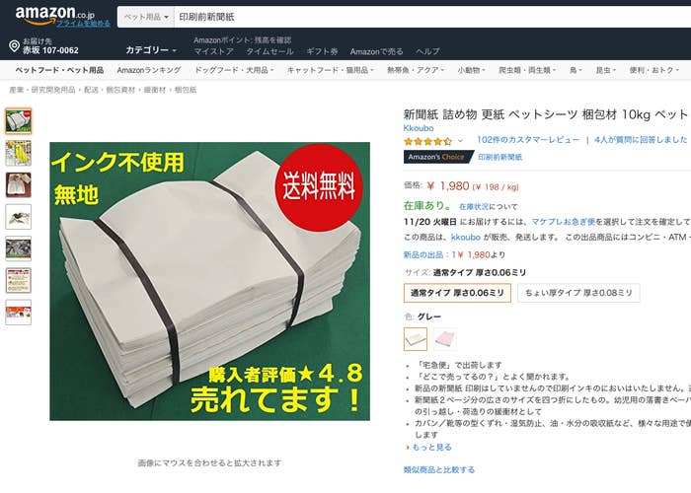This screenshot has height=493, width=691.
Task: Select ちょい厚タイプ 厚さ0.08ミリ size option
Action: pyautogui.click(x=578, y=293)
